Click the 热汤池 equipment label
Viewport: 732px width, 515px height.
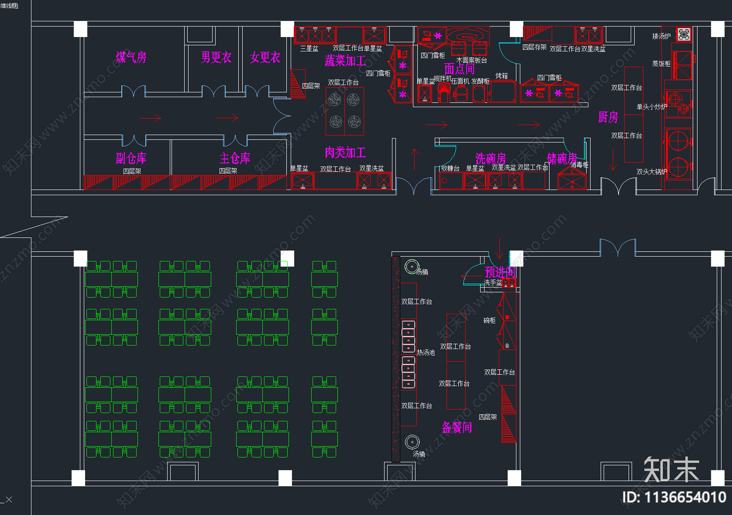point(425,353)
